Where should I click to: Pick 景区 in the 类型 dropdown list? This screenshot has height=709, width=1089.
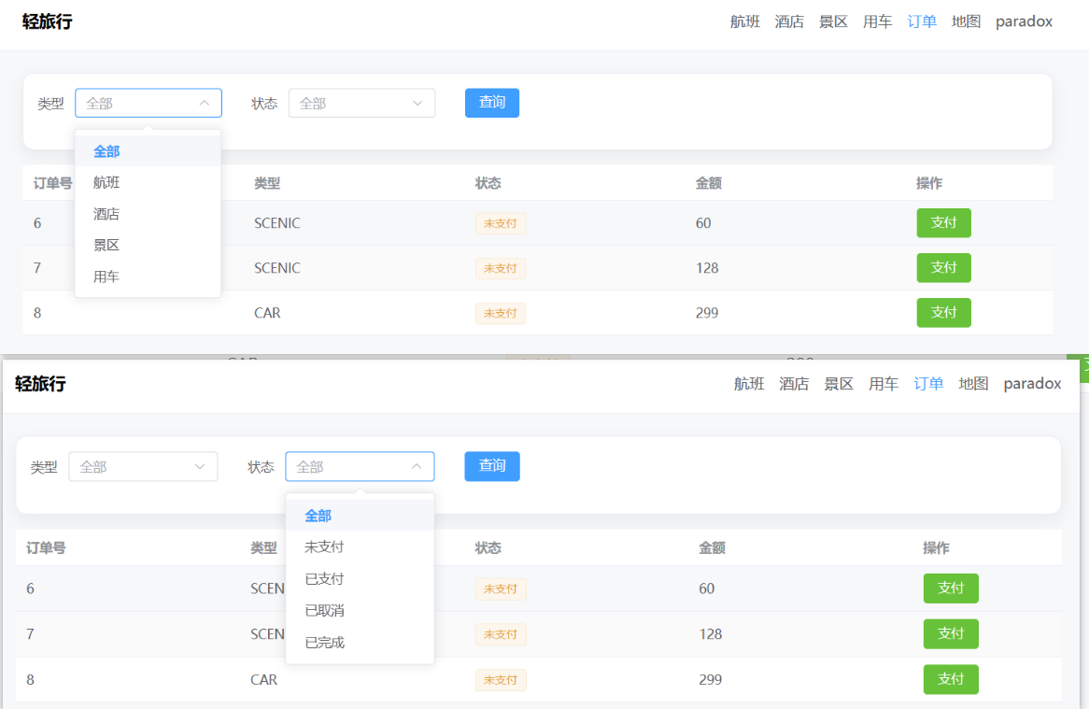click(106, 246)
